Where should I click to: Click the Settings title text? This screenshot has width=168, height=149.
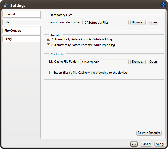pyautogui.click(x=18, y=5)
